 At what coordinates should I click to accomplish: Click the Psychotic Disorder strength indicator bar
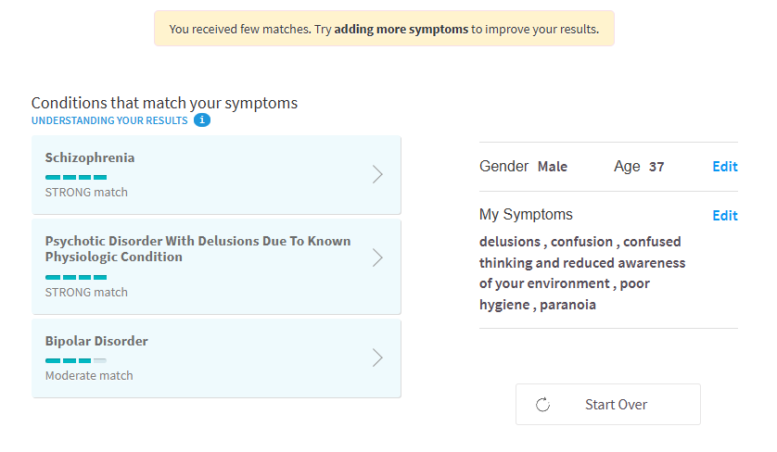pos(76,277)
